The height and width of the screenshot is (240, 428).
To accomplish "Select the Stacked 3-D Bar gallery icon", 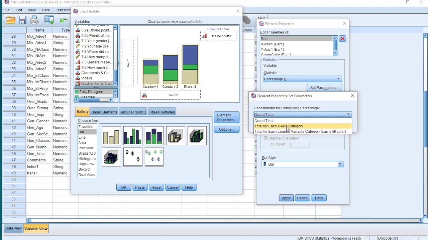I will click(x=111, y=157).
